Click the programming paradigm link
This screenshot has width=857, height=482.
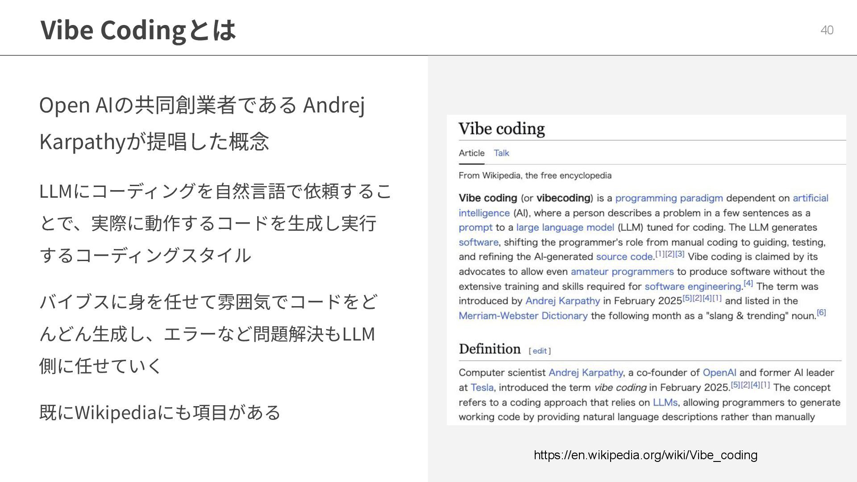(669, 198)
